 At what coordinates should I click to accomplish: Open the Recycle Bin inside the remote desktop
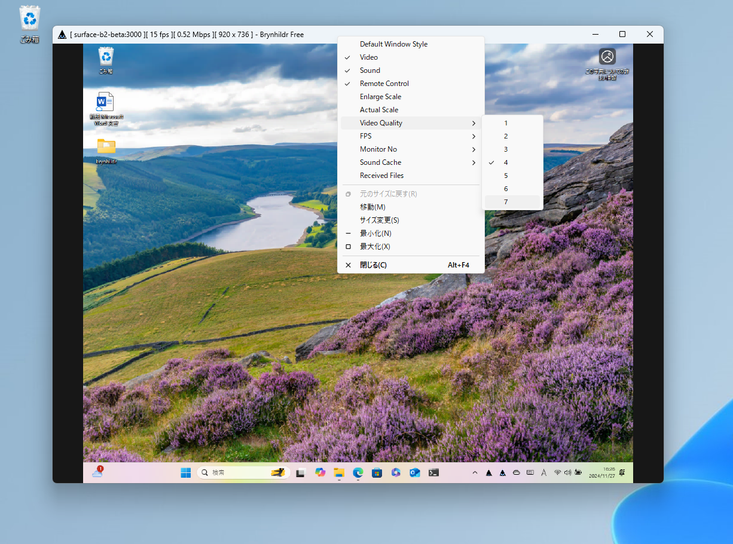(x=106, y=60)
